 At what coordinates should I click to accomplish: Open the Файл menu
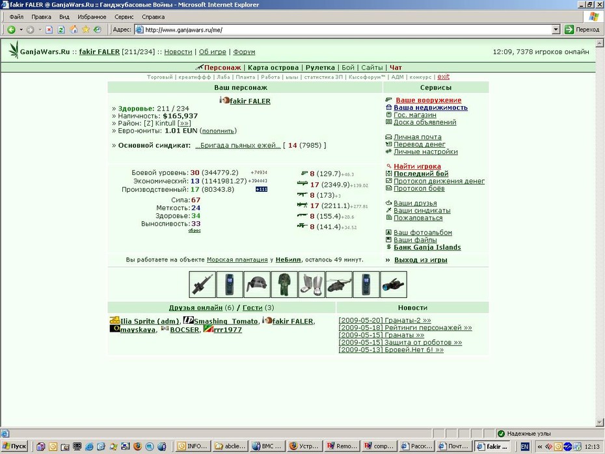17,17
